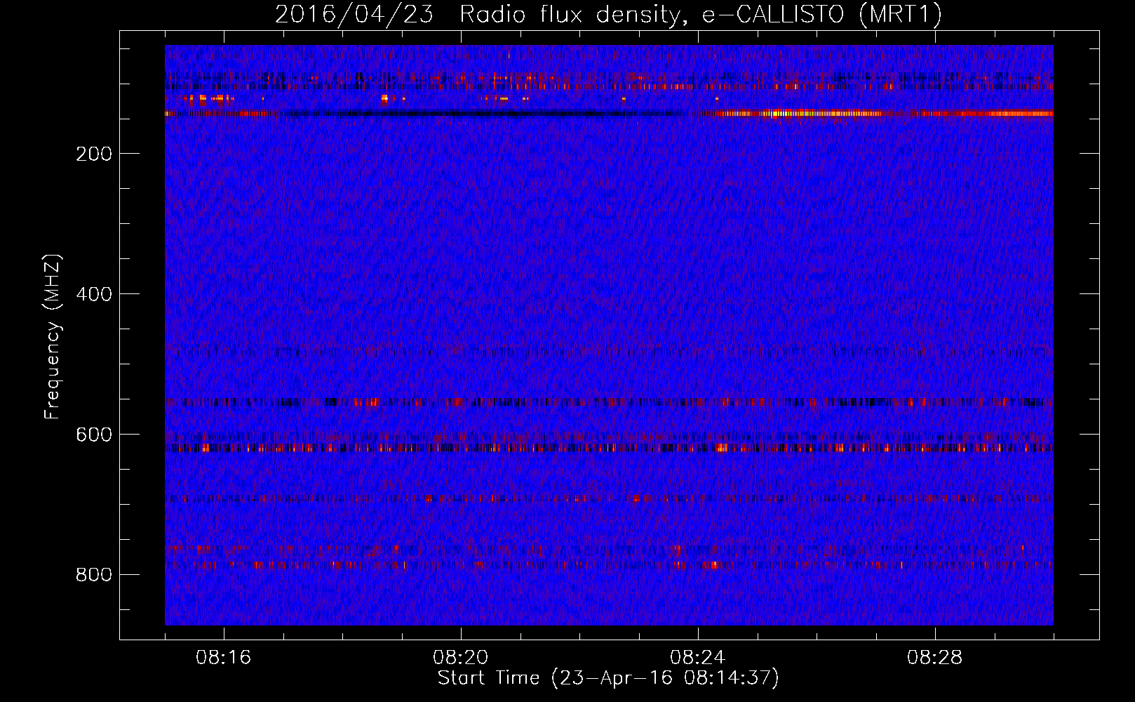The width and height of the screenshot is (1135, 702).
Task: Click the 600 frequency tick label
Action: pos(94,435)
